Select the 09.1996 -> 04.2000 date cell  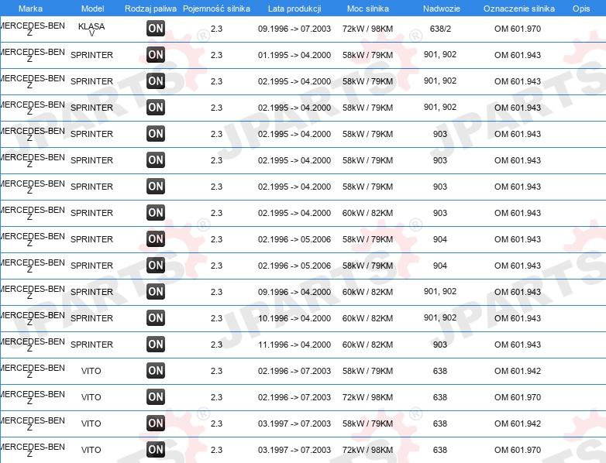click(x=294, y=292)
